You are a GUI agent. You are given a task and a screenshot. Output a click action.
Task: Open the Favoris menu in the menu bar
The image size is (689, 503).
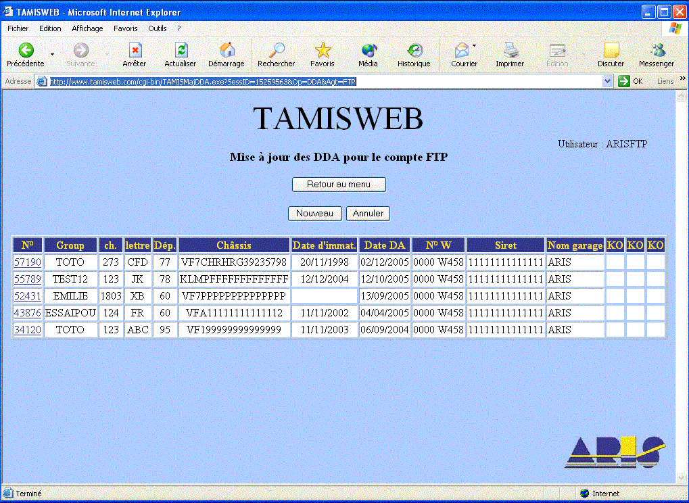[x=126, y=28]
